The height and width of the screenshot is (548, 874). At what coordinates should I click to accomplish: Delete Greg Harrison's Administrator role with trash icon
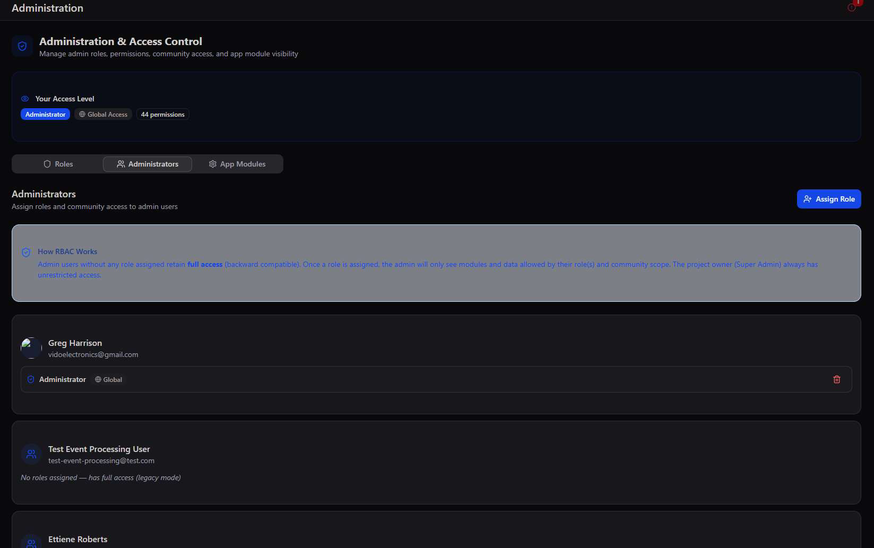(837, 379)
